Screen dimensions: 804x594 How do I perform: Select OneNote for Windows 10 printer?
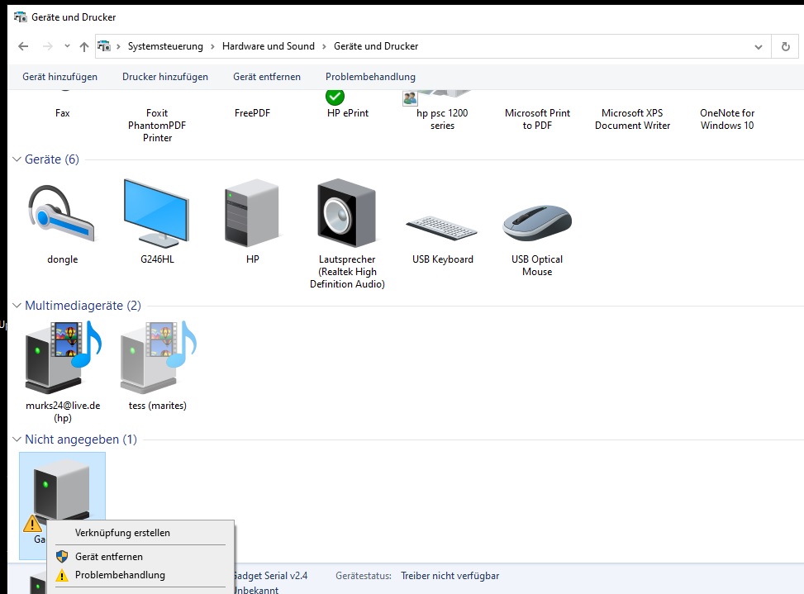(x=727, y=119)
